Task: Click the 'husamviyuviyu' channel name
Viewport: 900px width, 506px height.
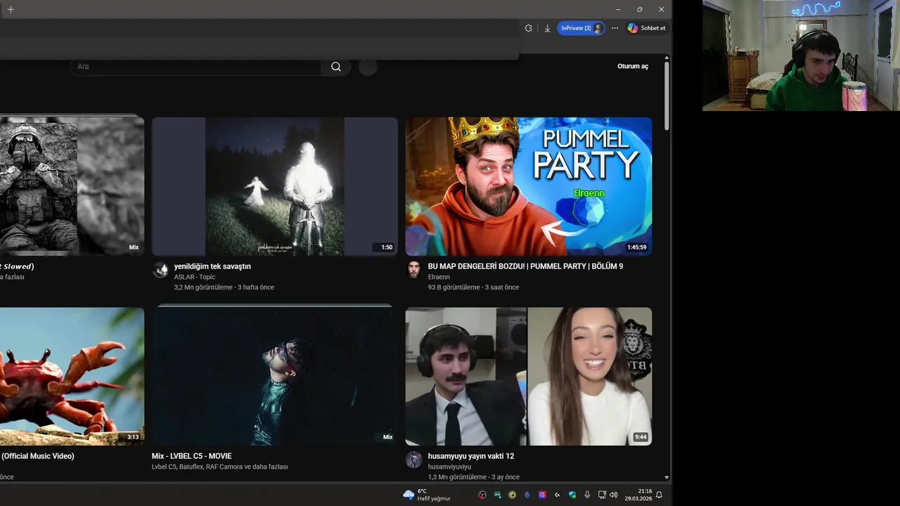Action: point(449,467)
